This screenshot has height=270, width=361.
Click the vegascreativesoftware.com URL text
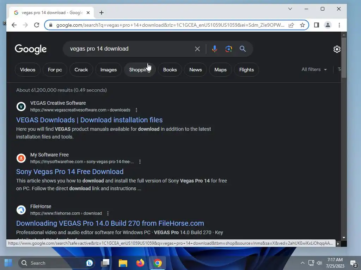[x=80, y=110]
